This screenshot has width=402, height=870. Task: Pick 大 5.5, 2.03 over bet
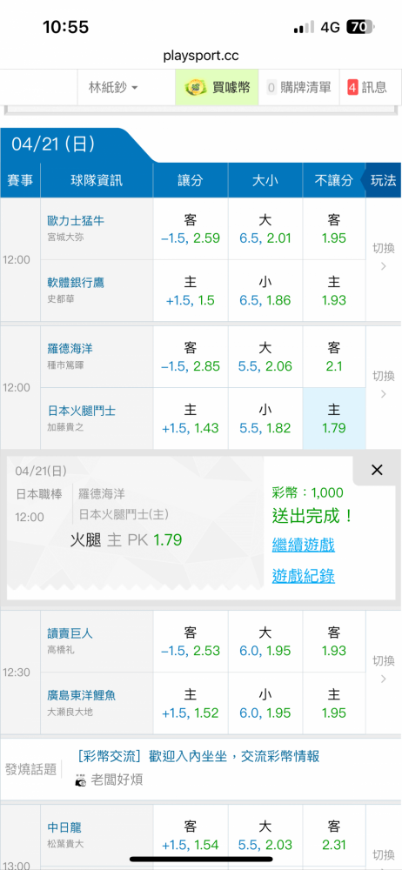(265, 835)
